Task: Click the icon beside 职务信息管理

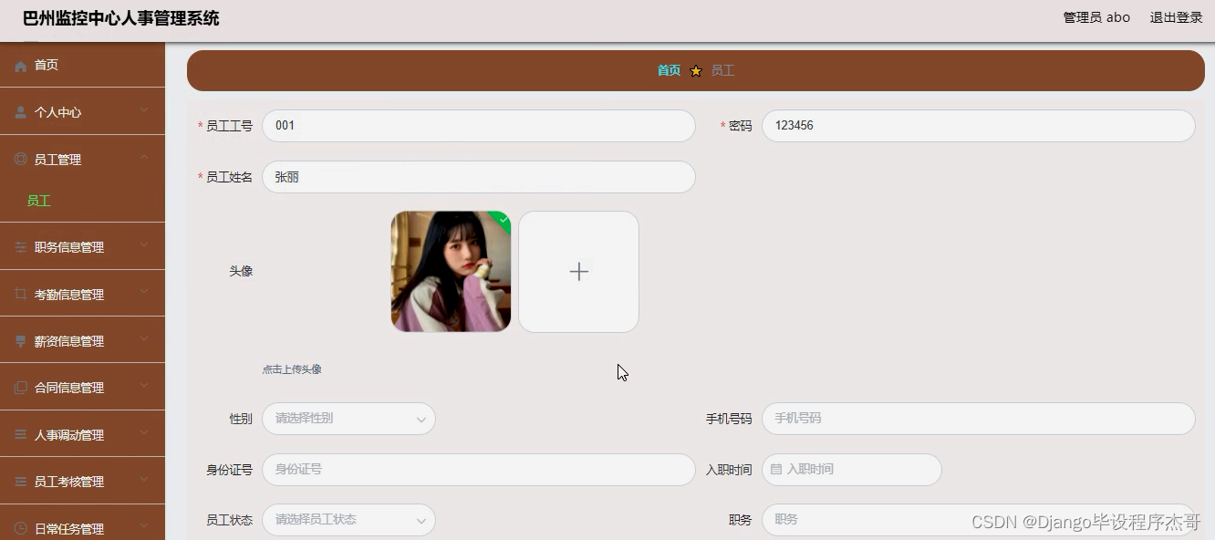Action: click(21, 247)
